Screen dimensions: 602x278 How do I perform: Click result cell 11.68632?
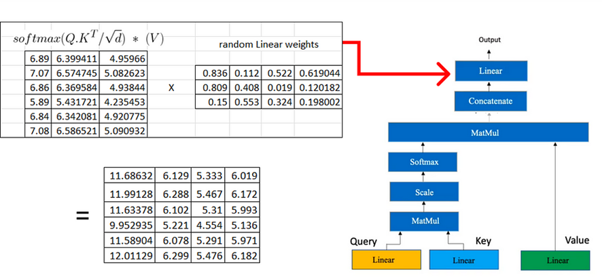point(129,175)
